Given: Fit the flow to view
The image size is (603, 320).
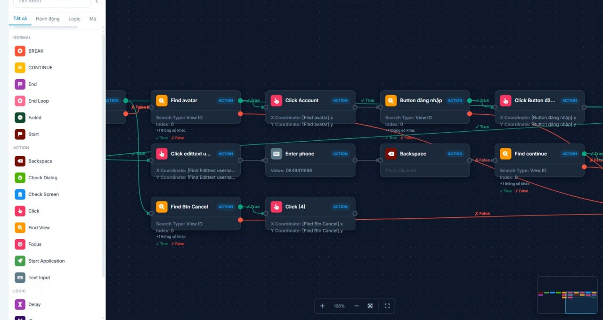Looking at the screenshot, I should [370, 306].
